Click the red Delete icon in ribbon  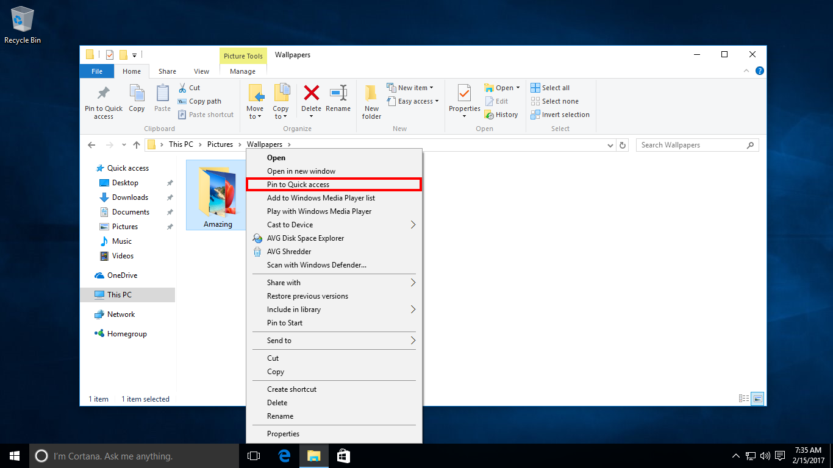click(312, 93)
